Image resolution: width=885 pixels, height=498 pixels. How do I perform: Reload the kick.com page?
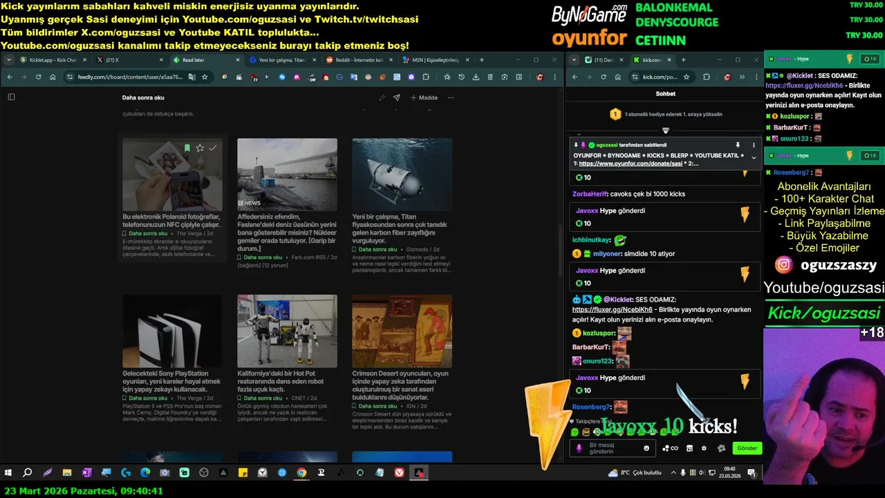coord(603,77)
